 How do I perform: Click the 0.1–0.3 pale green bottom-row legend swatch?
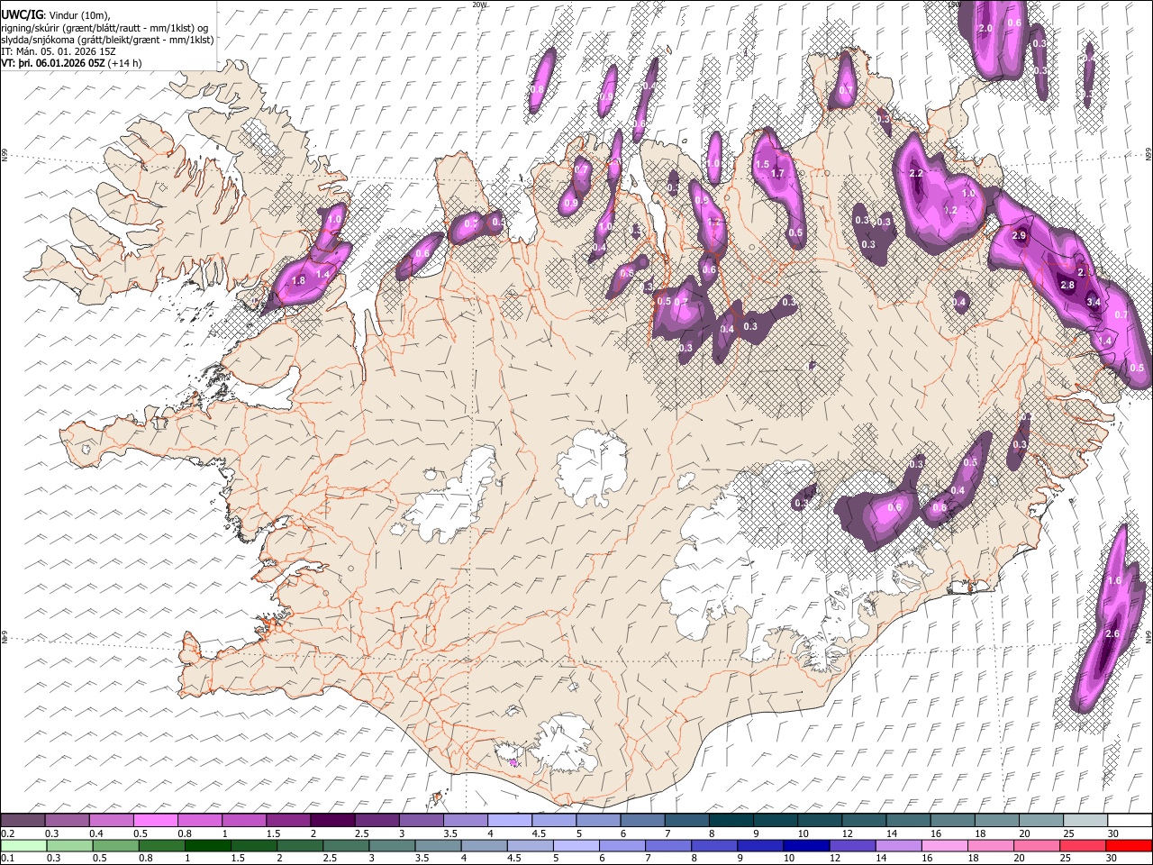point(23,845)
